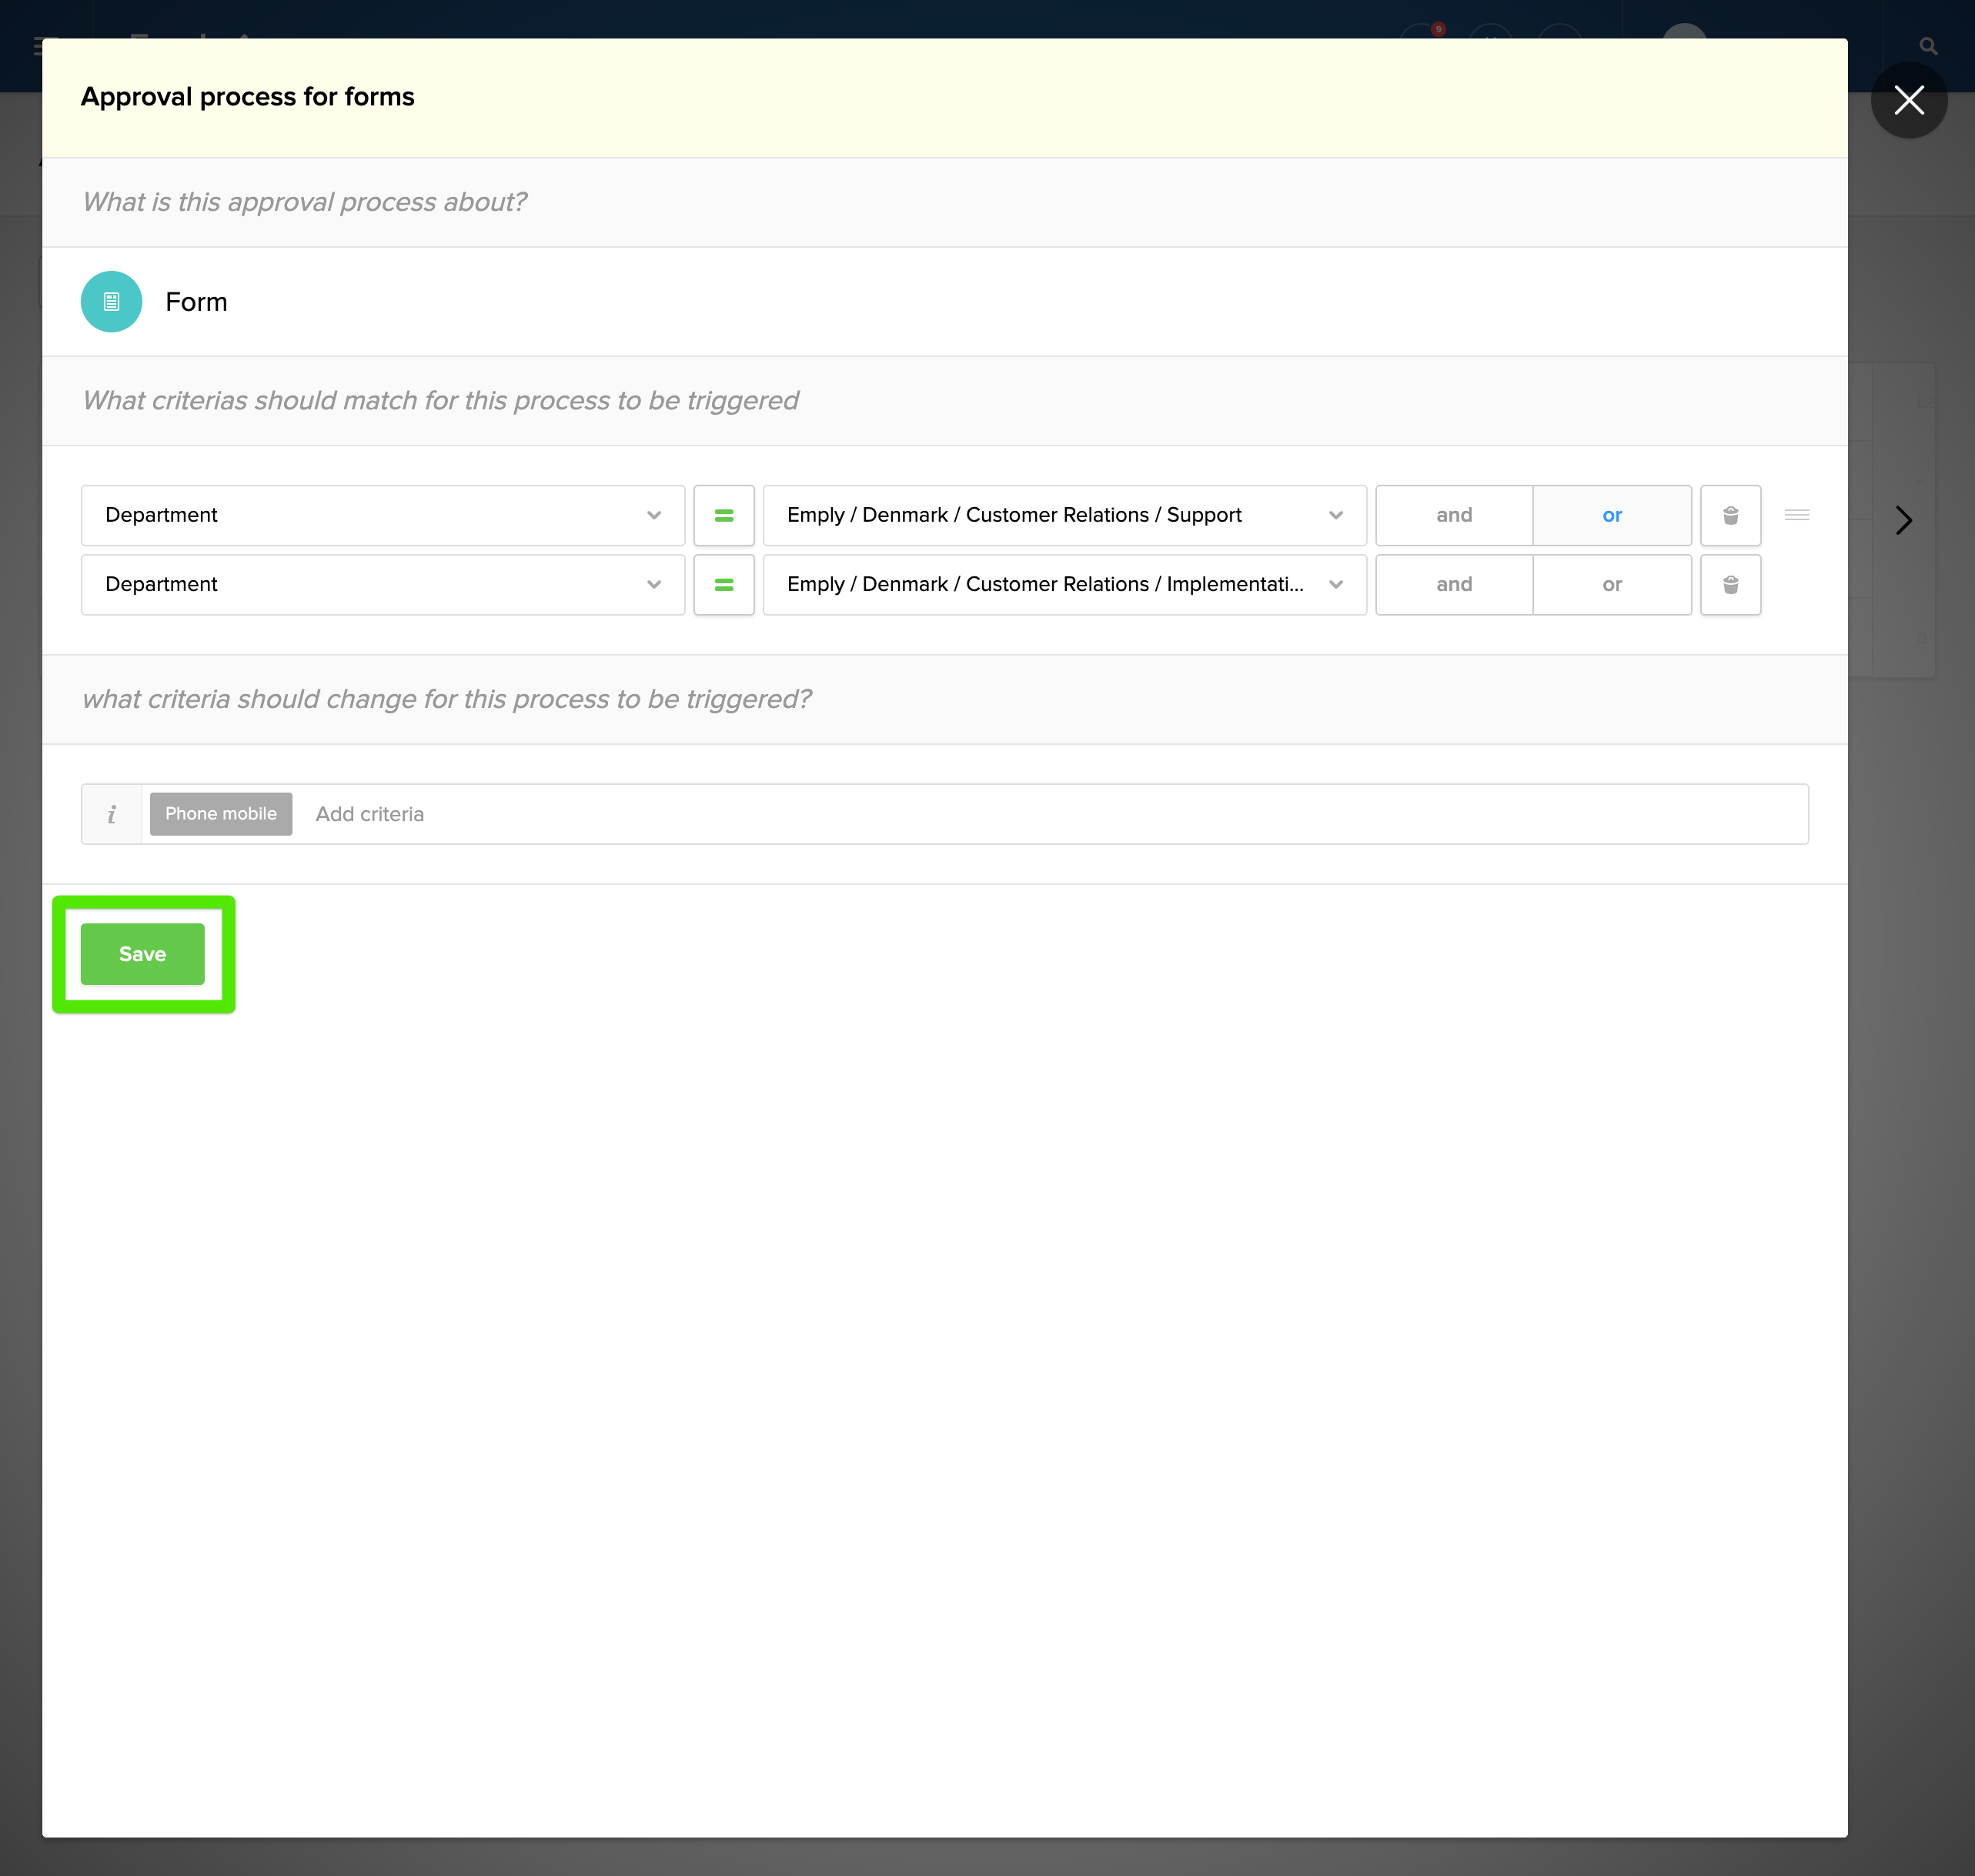Delete the Implementation department criteria row

(x=1730, y=584)
